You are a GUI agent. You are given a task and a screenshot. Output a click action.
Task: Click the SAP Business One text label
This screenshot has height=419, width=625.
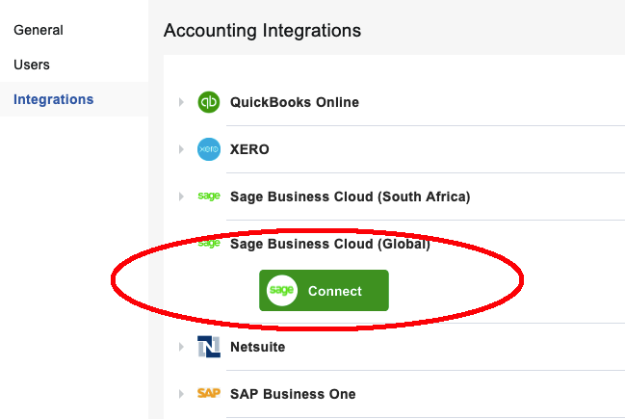293,393
